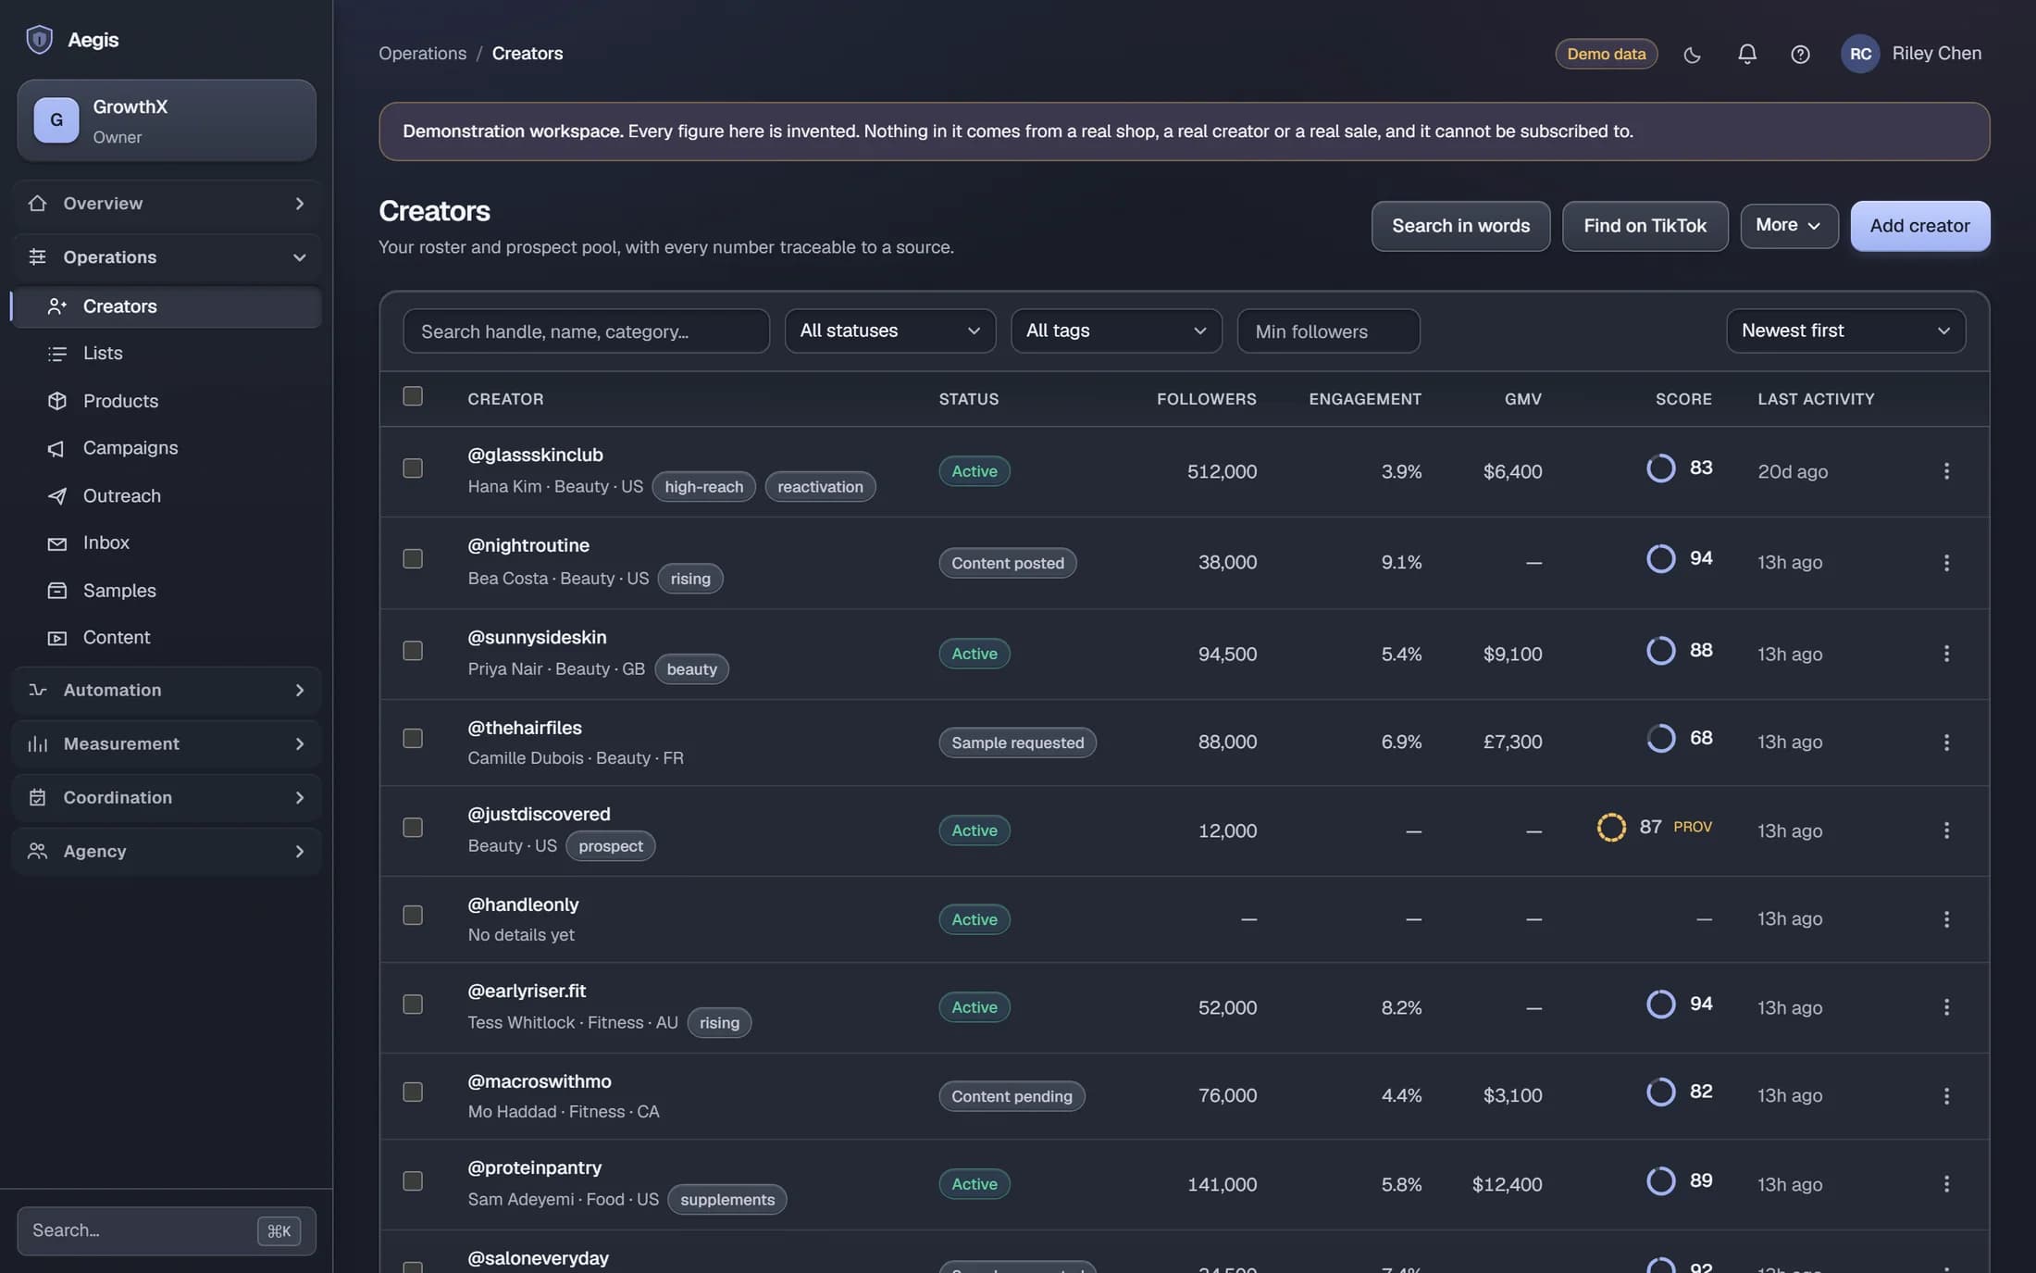Open notifications bell icon
Screen dimensions: 2036x1273
point(1746,55)
